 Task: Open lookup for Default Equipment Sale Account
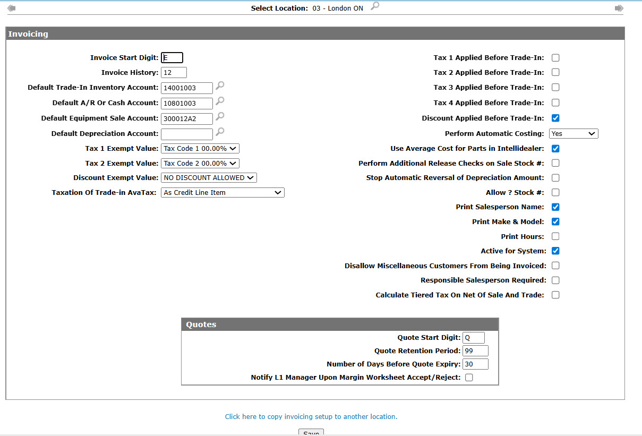tap(220, 116)
